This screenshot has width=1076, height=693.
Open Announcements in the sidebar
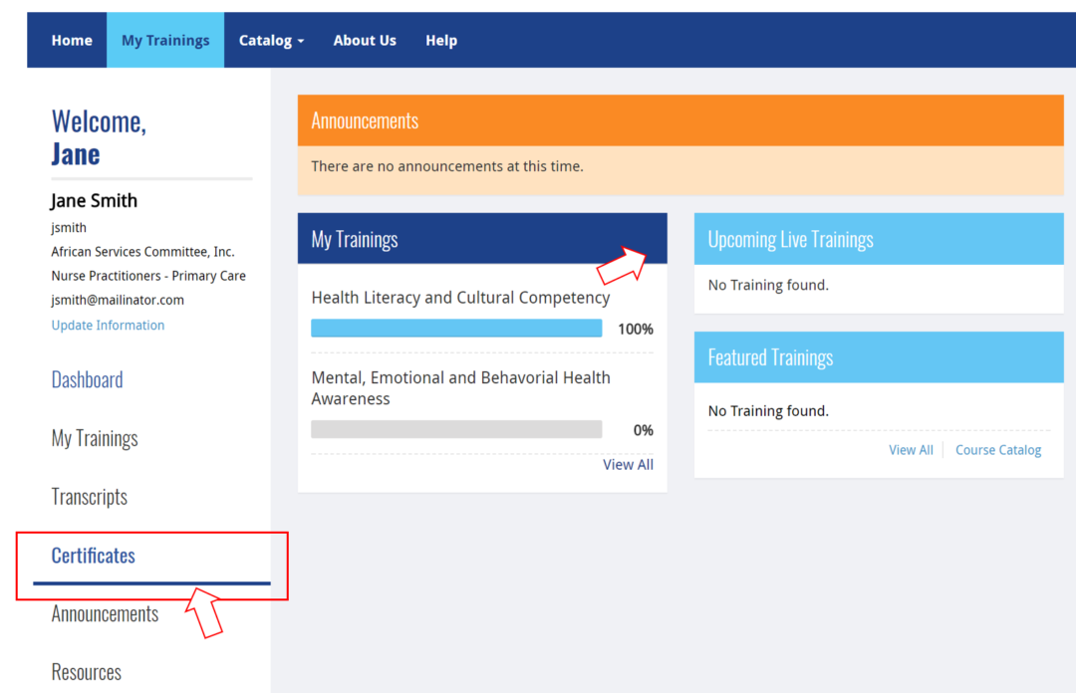tap(105, 614)
